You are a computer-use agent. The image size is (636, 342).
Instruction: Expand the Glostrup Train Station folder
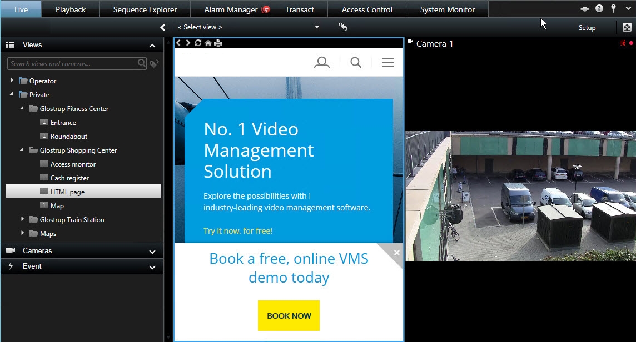(23, 219)
